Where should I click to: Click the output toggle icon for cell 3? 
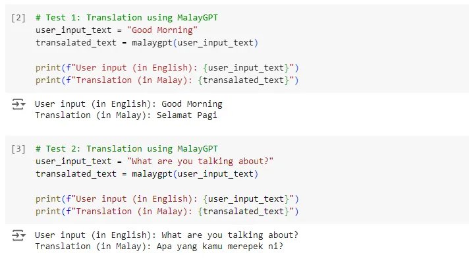[18, 235]
